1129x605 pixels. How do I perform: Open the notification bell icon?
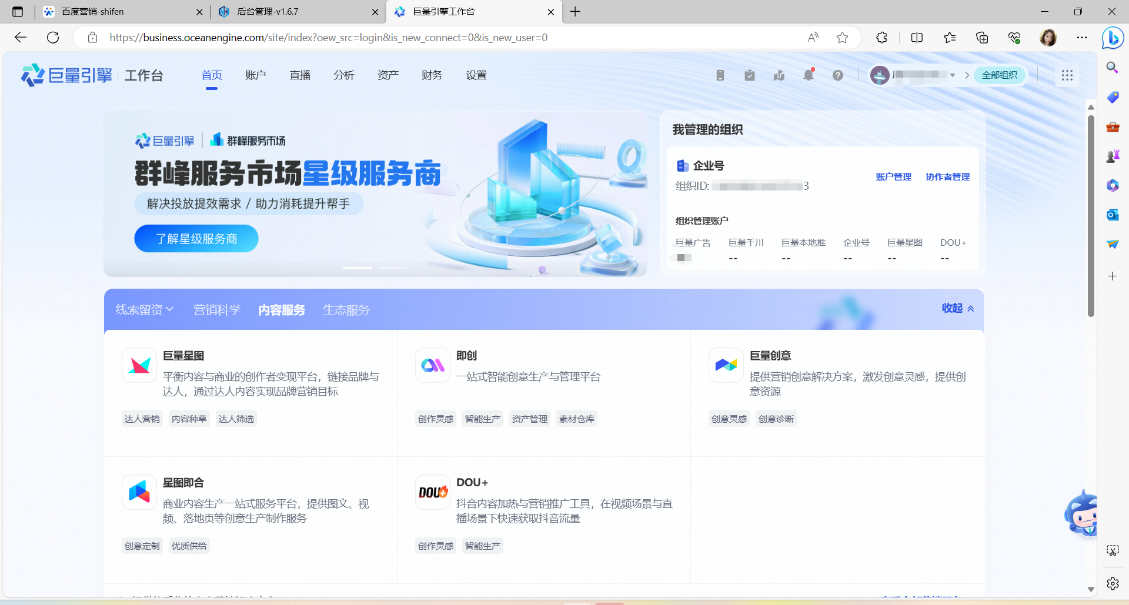click(x=809, y=75)
